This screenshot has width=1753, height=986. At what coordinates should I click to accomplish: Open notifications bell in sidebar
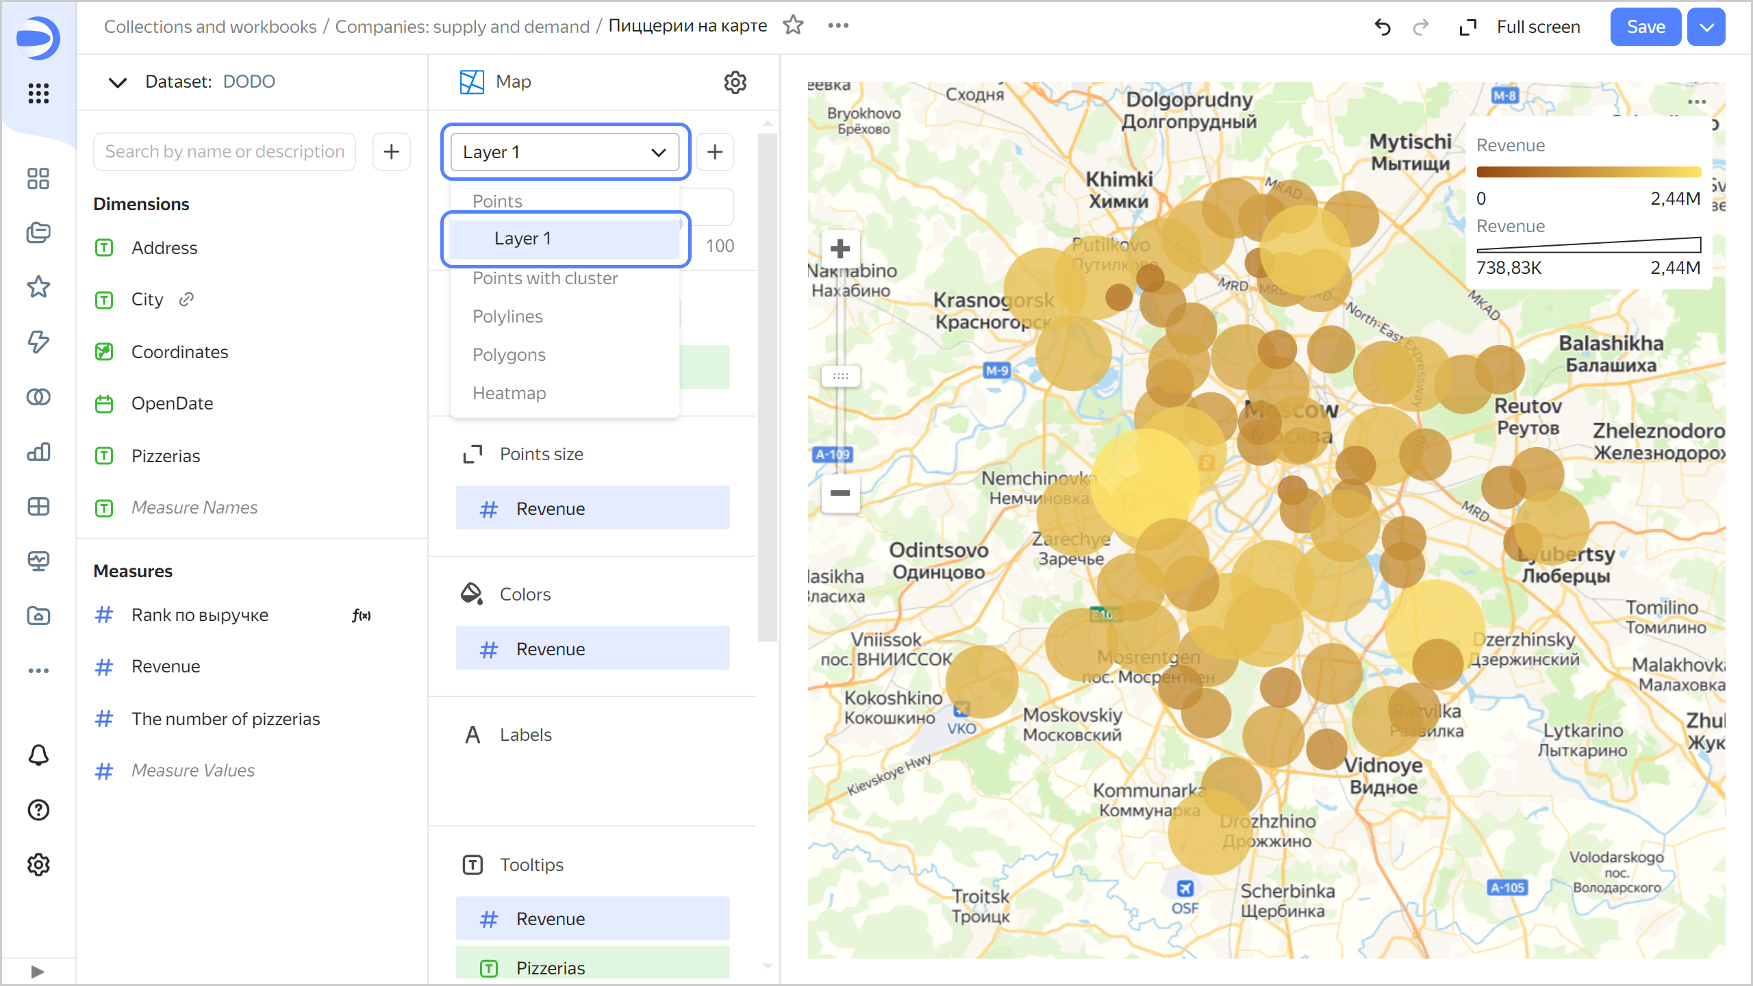tap(38, 755)
